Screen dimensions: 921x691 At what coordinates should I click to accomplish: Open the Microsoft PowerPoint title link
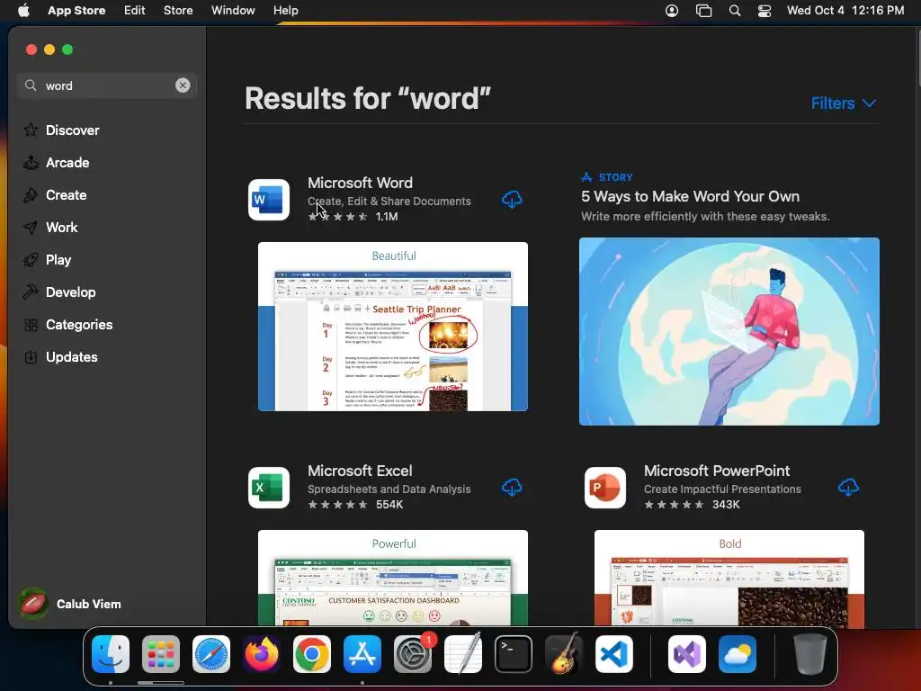717,471
